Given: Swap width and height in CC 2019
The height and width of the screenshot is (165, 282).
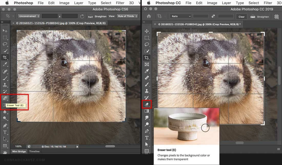Looking at the screenshot, I should [x=213, y=16].
